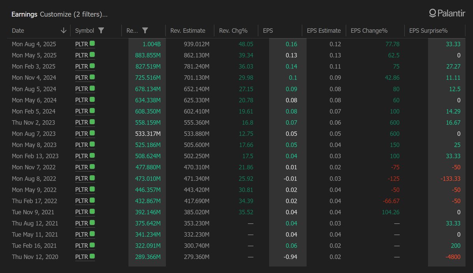
Task: Click green marker beside PLTR on Feb 17, 2022
Action: tap(92, 201)
